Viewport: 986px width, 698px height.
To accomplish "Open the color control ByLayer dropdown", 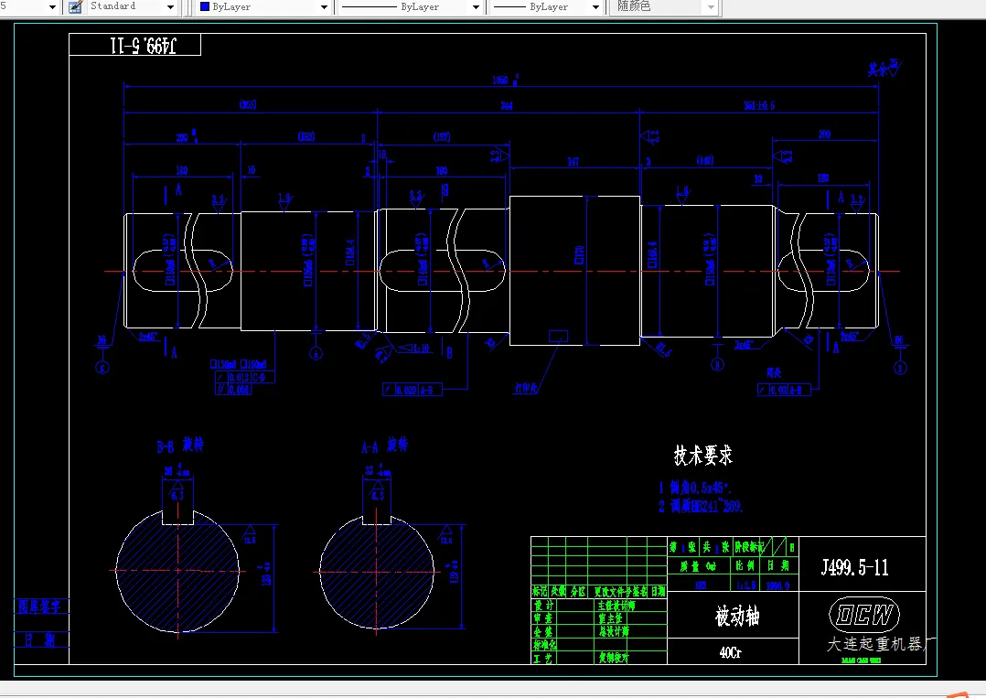I will click(325, 7).
